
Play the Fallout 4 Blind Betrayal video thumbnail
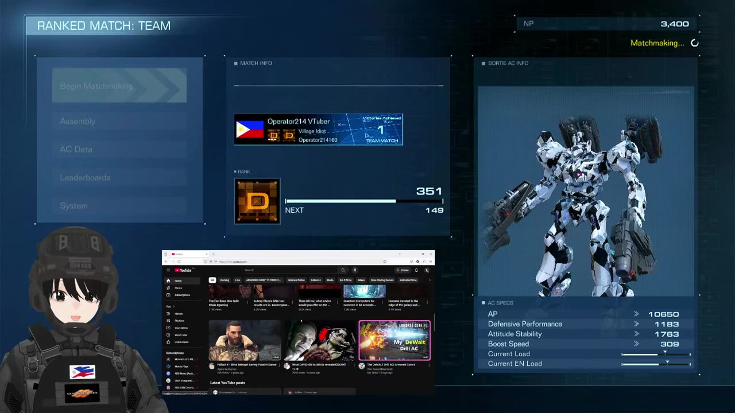[x=245, y=340]
